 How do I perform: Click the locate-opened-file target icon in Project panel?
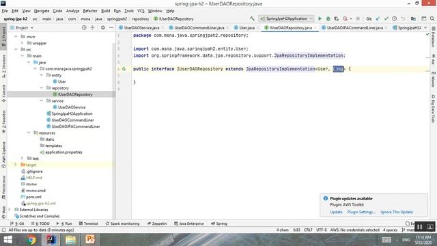point(84,27)
